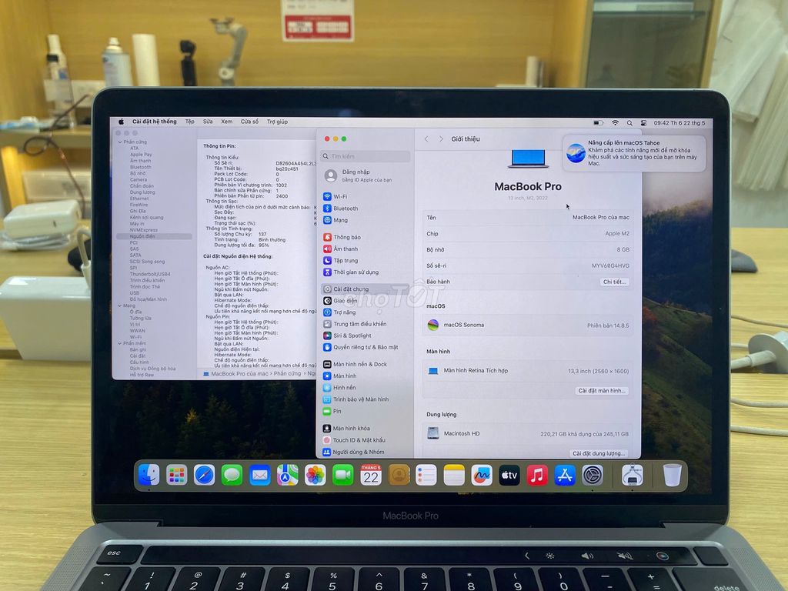Image resolution: width=788 pixels, height=591 pixels.
Task: Open Finder from the Dock
Action: [149, 475]
